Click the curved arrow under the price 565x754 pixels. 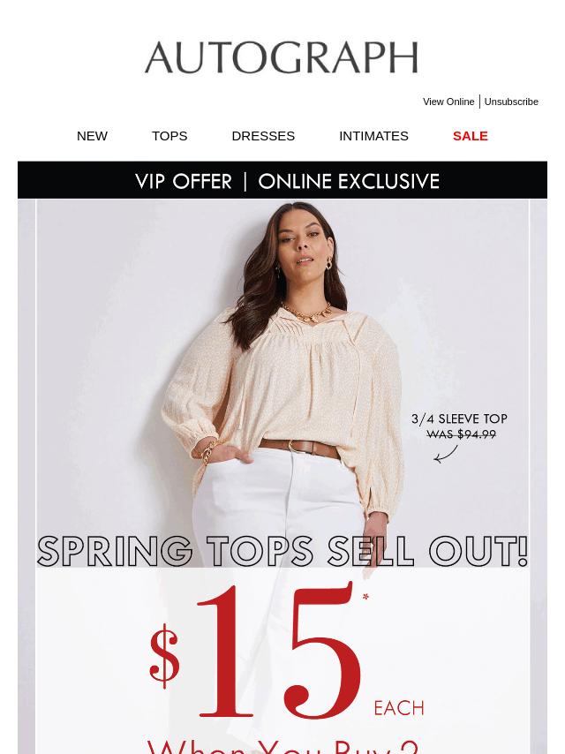pos(446,454)
